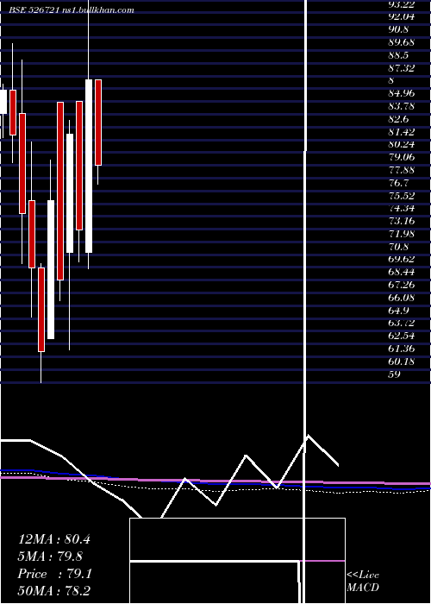The height and width of the screenshot is (604, 431).
Task: Pick the 73.16 price label
Action: [x=402, y=221]
